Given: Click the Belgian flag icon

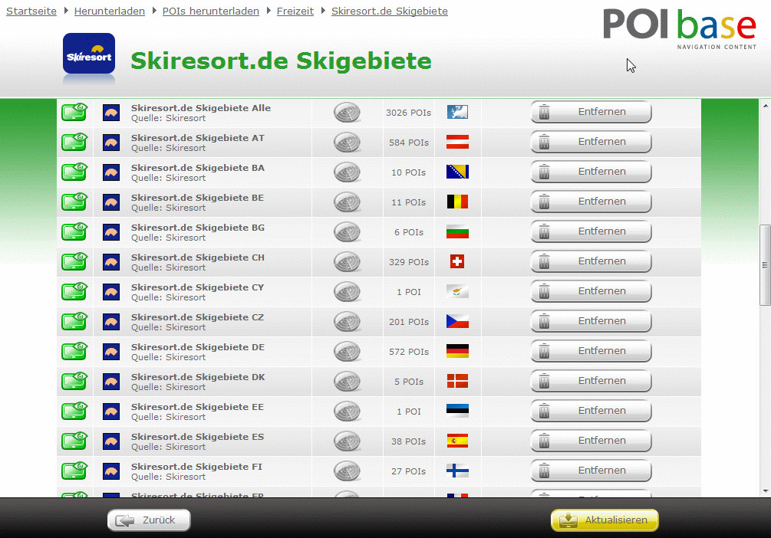Looking at the screenshot, I should pos(457,202).
